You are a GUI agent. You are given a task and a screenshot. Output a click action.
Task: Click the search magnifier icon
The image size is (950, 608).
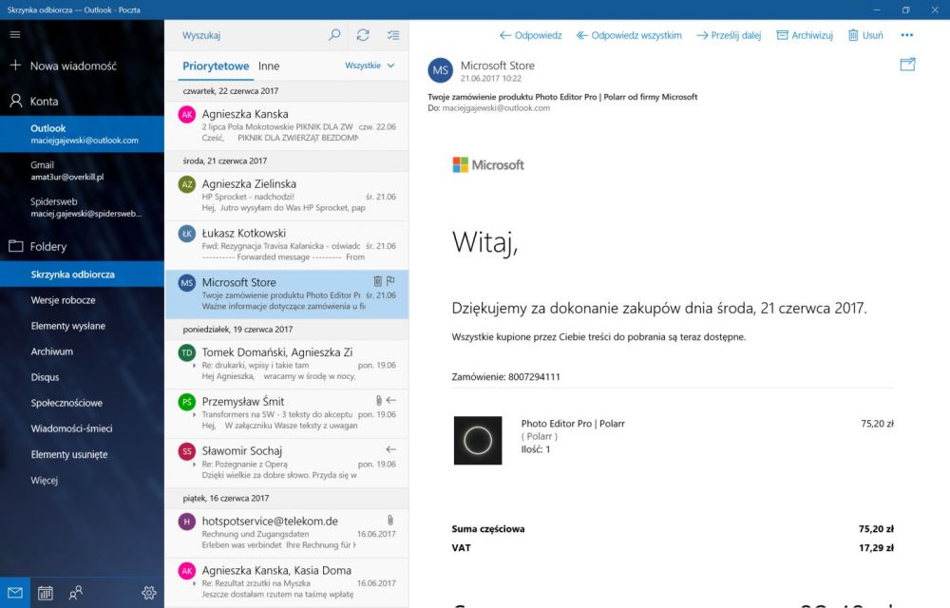[x=333, y=35]
